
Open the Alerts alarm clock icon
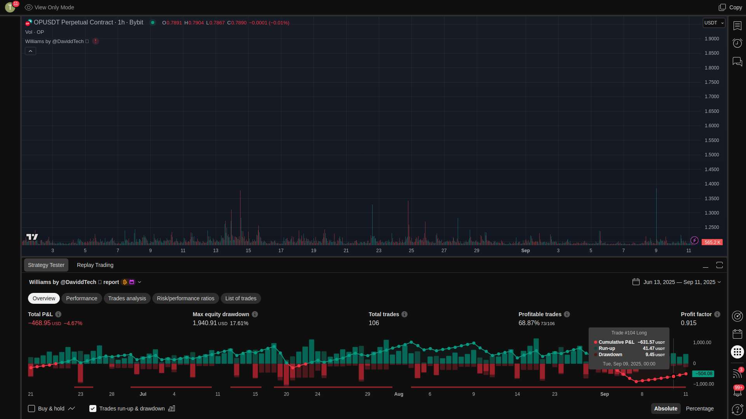pyautogui.click(x=737, y=43)
